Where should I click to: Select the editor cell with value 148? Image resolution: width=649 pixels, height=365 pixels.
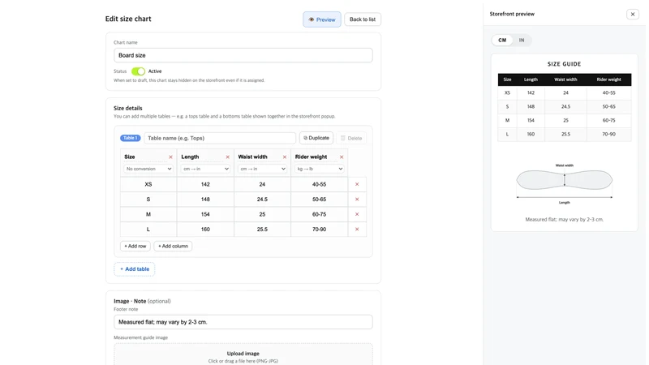tap(205, 199)
